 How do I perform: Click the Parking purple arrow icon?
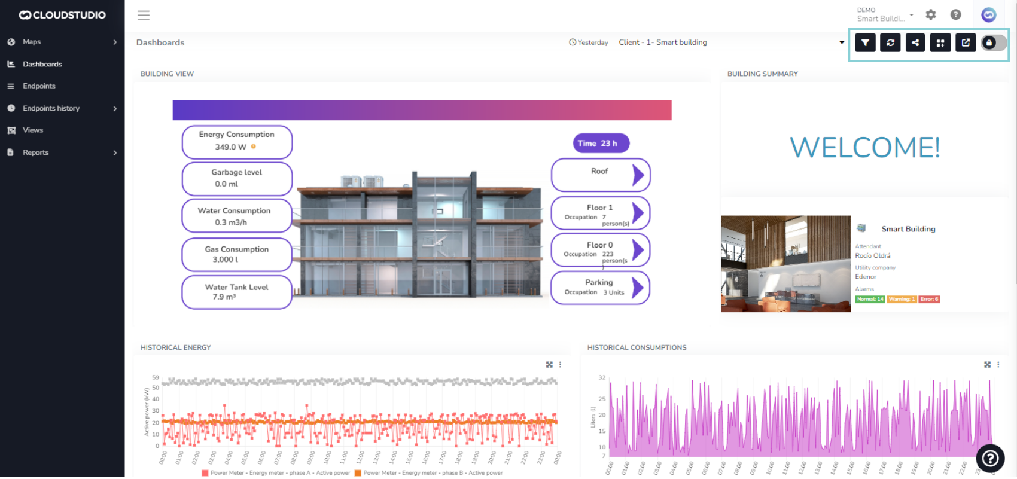click(x=638, y=288)
